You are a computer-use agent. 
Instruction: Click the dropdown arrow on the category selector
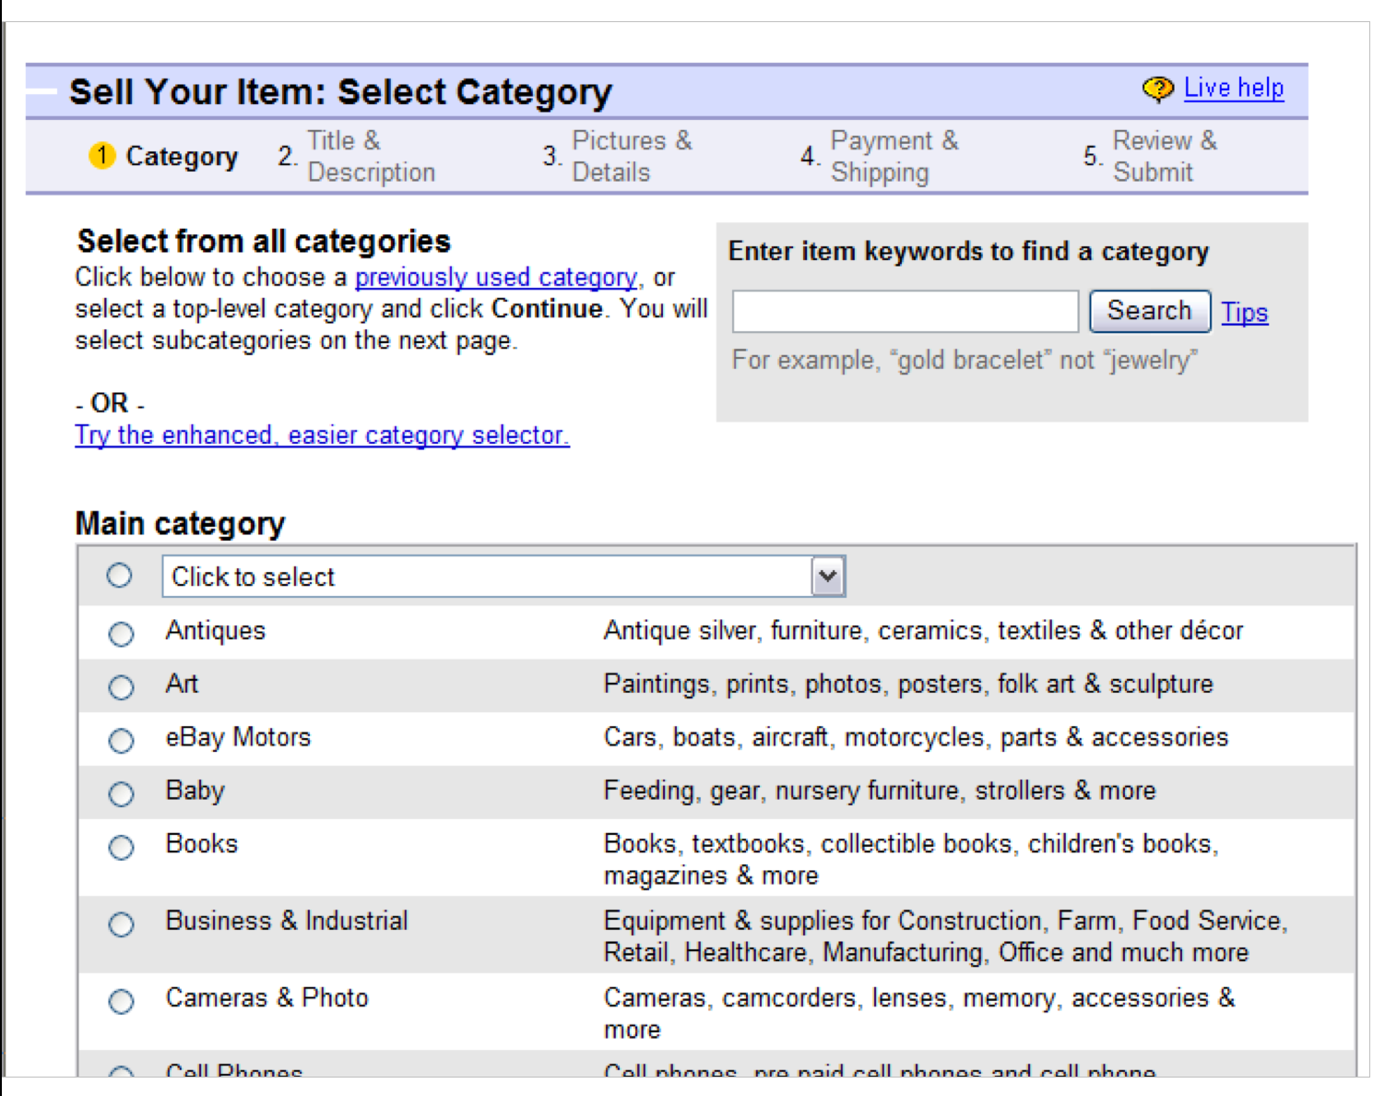pyautogui.click(x=828, y=576)
